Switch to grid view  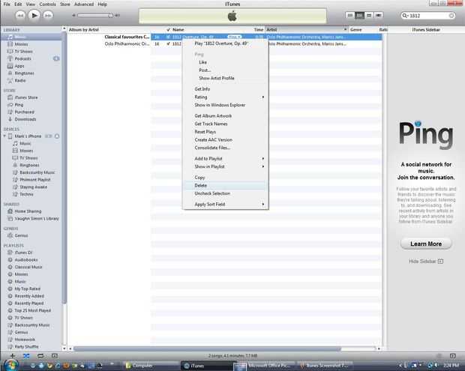point(369,16)
